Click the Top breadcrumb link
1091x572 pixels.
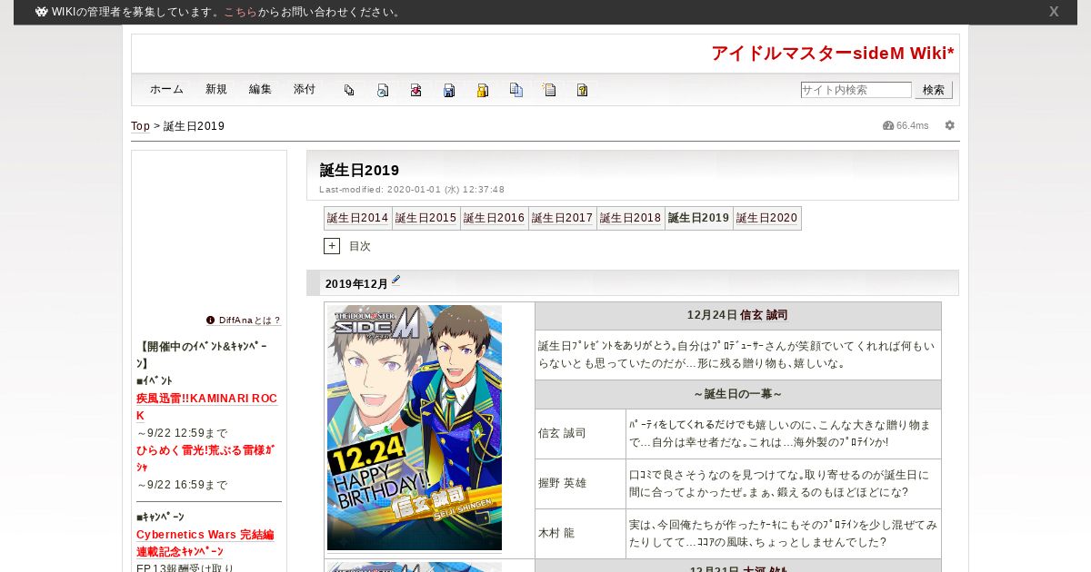[140, 126]
